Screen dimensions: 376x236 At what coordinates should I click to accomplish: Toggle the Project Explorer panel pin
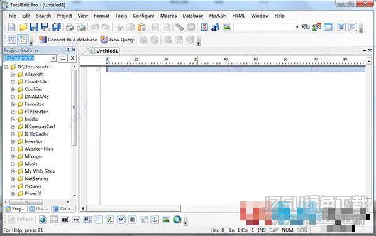pyautogui.click(x=68, y=50)
